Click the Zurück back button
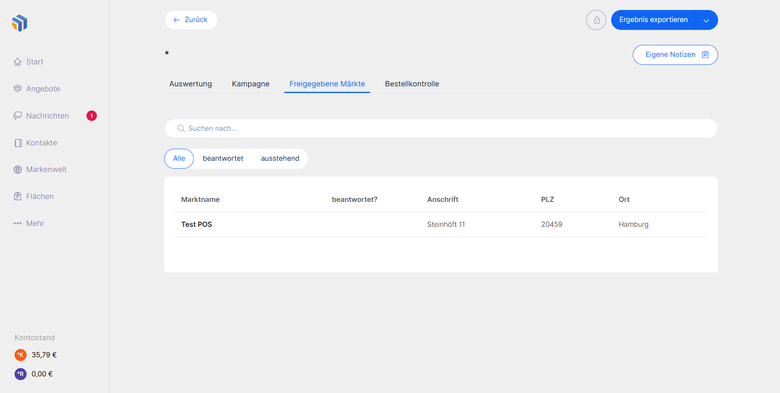The height and width of the screenshot is (393, 780). (x=191, y=20)
